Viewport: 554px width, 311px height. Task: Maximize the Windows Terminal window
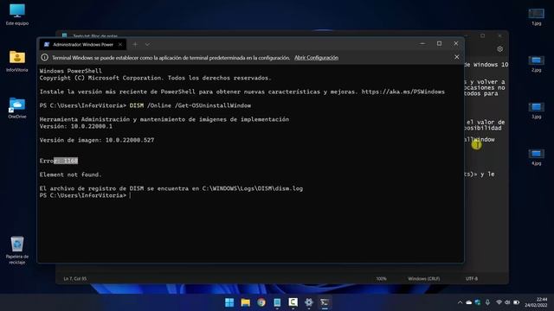point(439,44)
